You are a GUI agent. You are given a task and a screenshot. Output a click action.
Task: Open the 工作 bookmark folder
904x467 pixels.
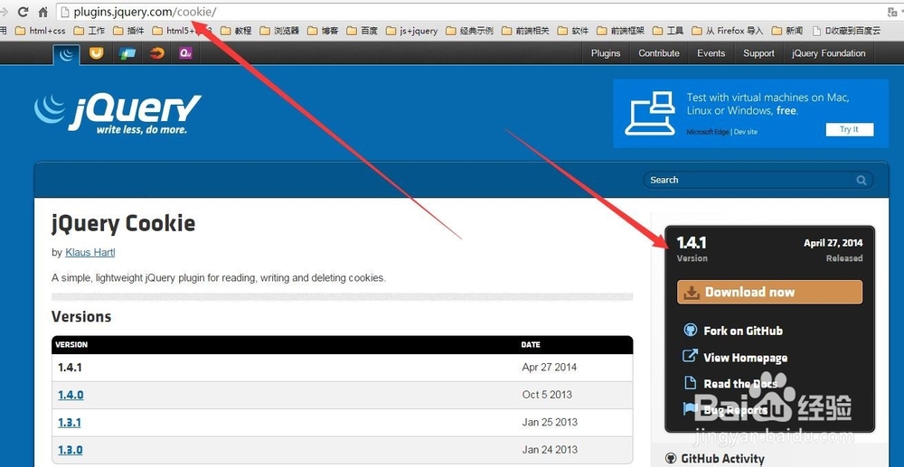pos(89,31)
